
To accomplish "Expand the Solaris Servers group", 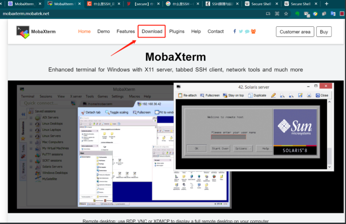I will [x=31, y=166].
